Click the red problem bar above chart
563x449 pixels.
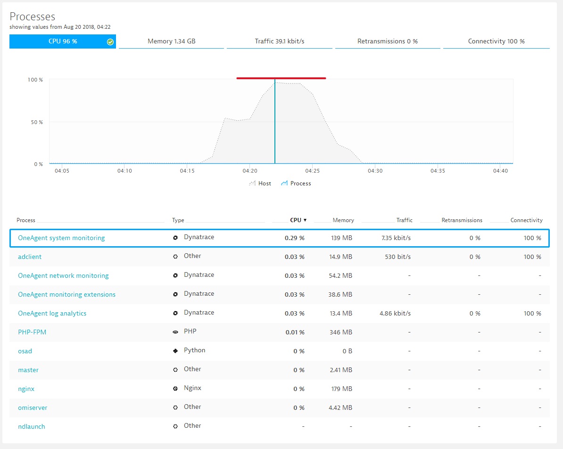coord(281,78)
